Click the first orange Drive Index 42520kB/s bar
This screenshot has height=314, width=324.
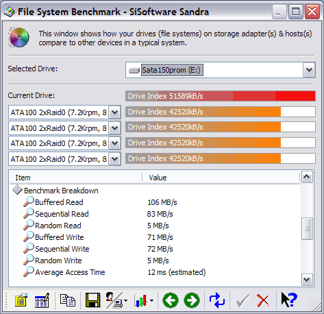point(221,112)
